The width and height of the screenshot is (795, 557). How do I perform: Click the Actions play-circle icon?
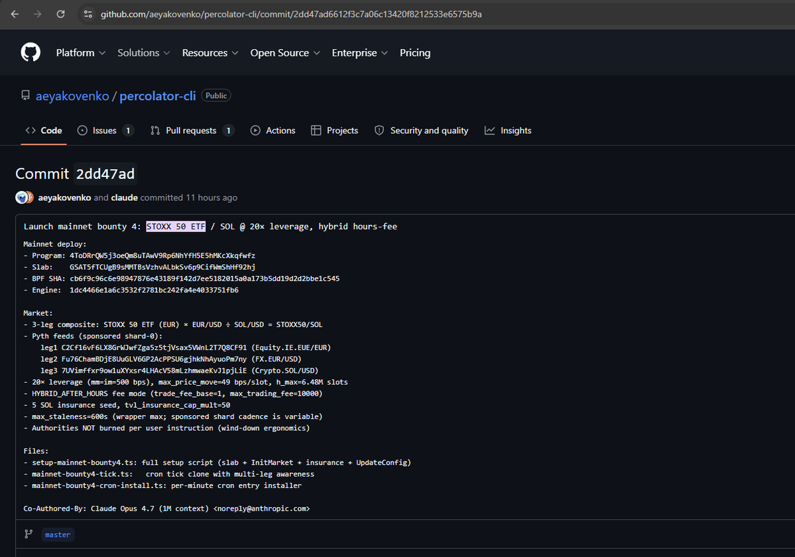(x=255, y=130)
